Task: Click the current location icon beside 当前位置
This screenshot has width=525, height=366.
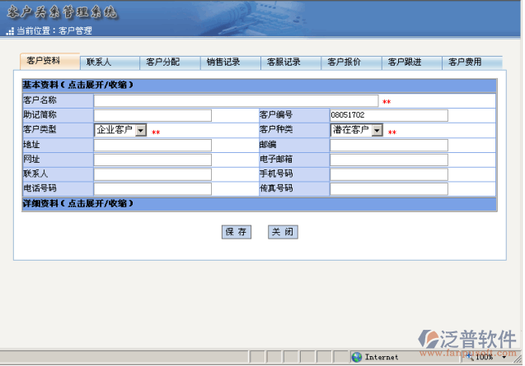Action: pos(10,31)
